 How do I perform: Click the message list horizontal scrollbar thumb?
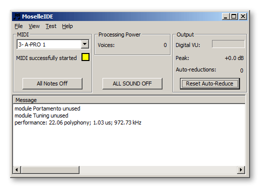(50, 169)
